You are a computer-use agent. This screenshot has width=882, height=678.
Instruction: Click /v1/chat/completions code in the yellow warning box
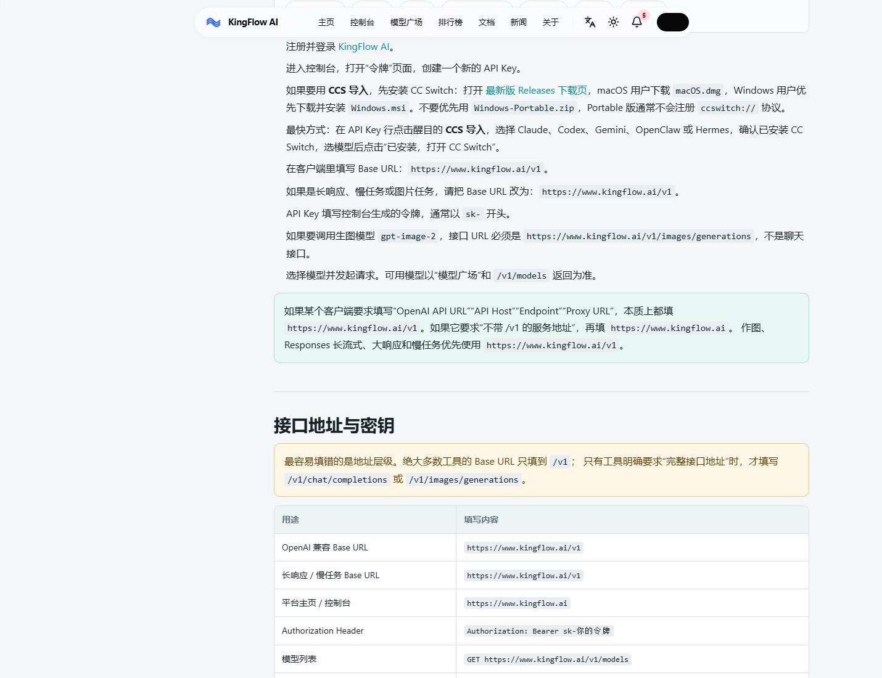(337, 480)
